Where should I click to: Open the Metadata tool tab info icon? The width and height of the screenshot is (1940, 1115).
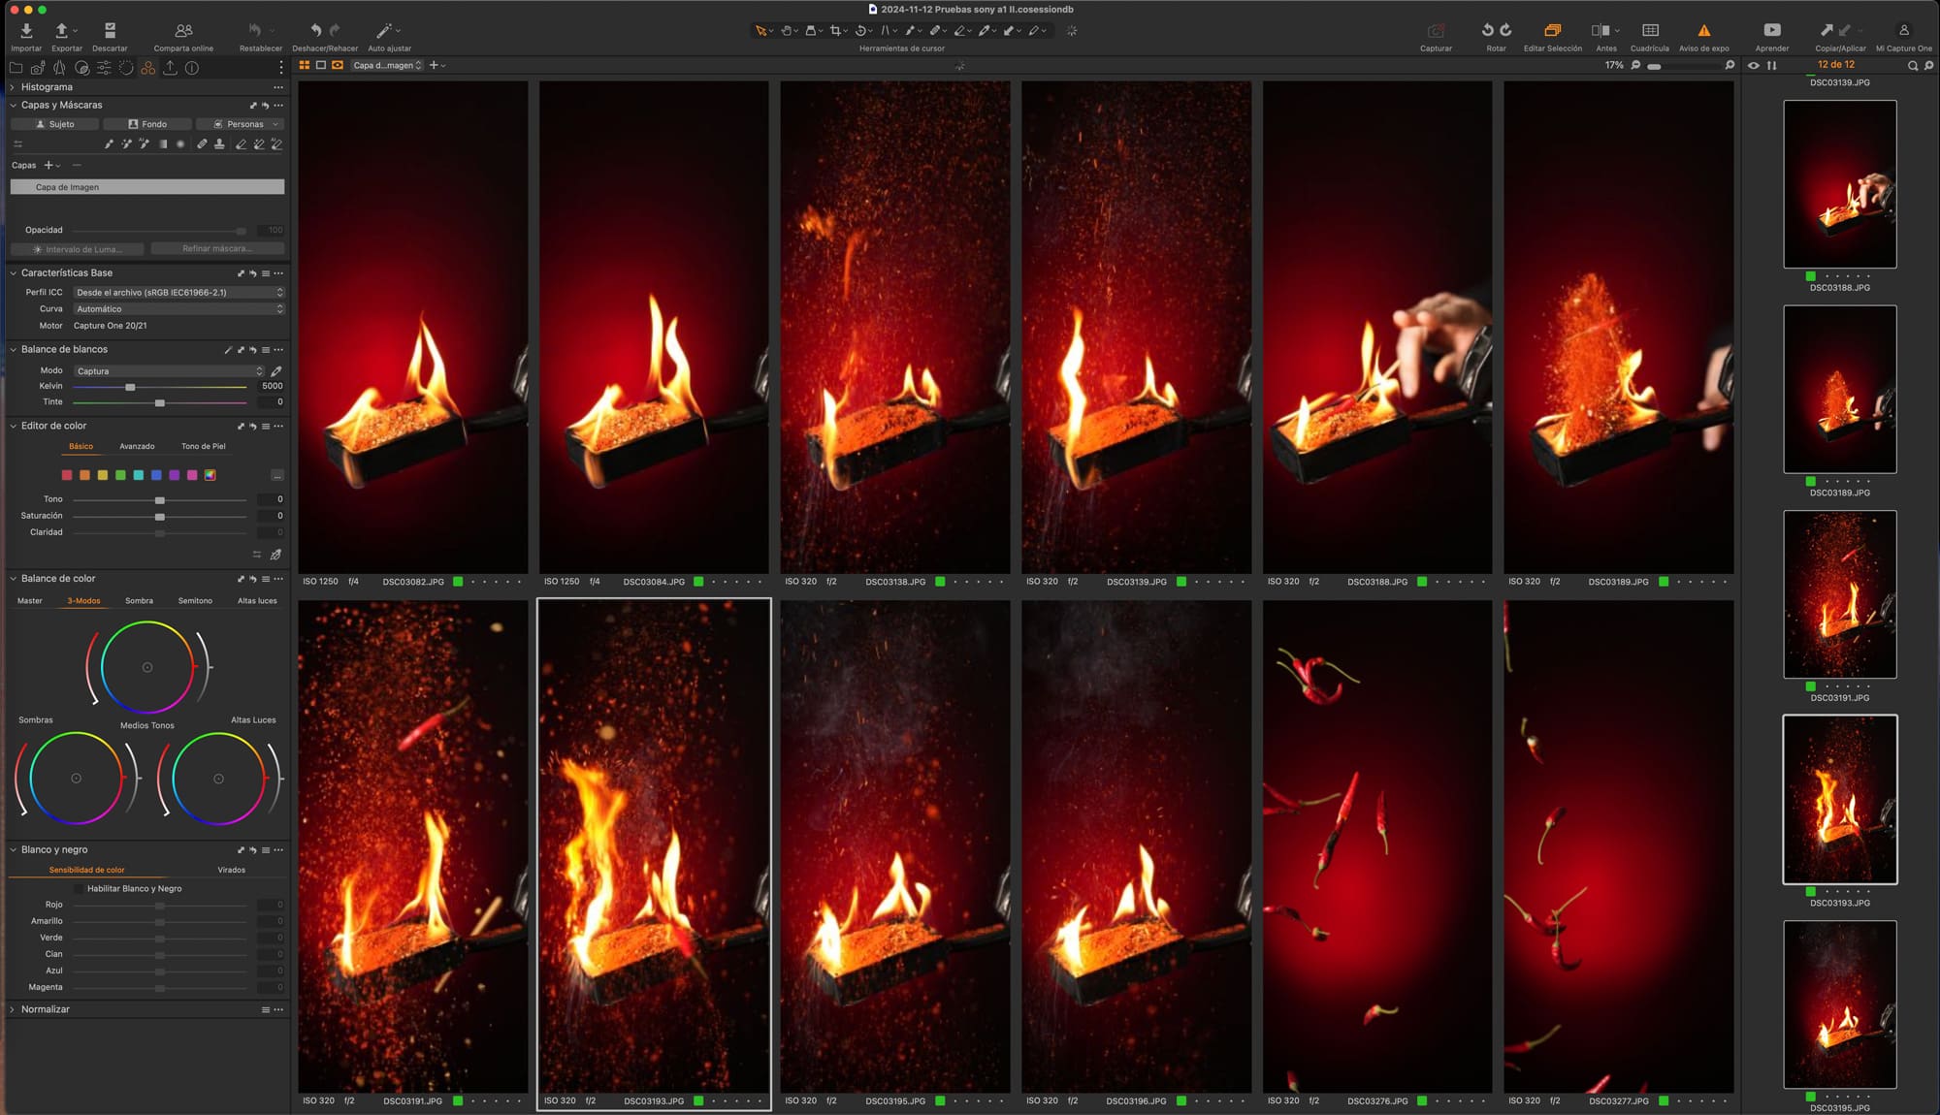[x=192, y=68]
